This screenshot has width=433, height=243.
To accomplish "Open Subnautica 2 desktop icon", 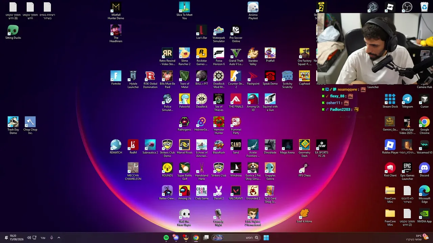I will pyautogui.click(x=150, y=147).
